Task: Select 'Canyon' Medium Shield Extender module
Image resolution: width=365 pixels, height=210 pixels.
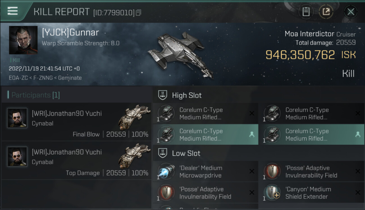Action: [x=311, y=193]
